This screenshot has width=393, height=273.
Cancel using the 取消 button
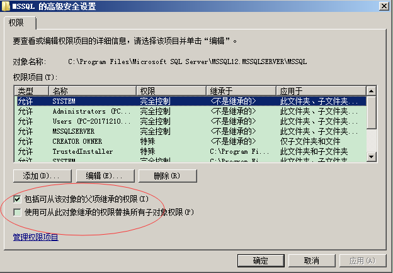click(312, 260)
